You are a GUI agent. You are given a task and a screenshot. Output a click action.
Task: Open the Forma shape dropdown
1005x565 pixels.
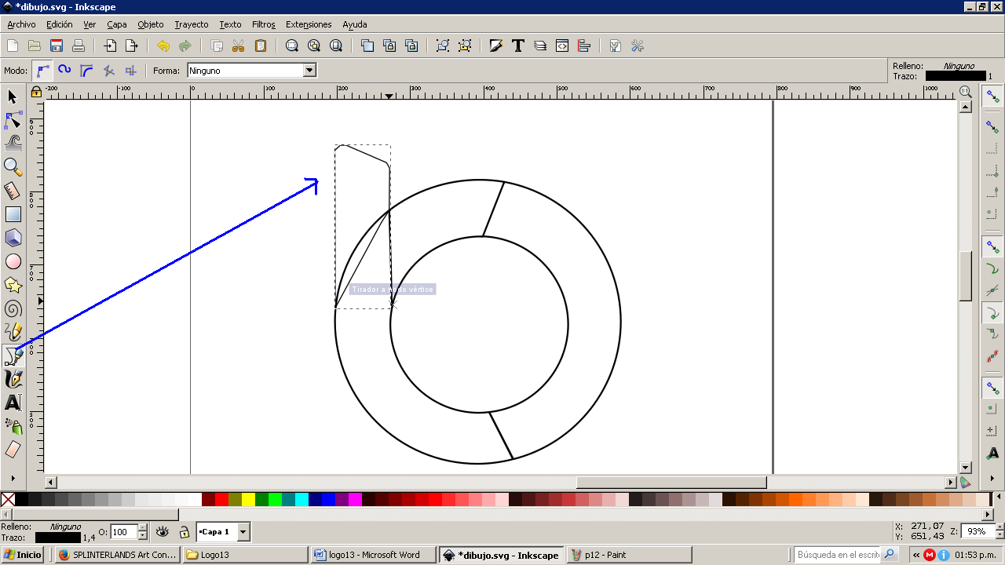[x=309, y=71]
